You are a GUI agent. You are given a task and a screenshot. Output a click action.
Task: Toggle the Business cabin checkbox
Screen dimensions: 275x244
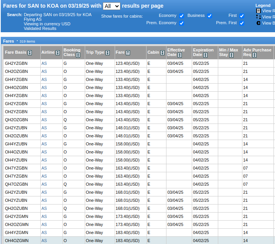pos(209,16)
